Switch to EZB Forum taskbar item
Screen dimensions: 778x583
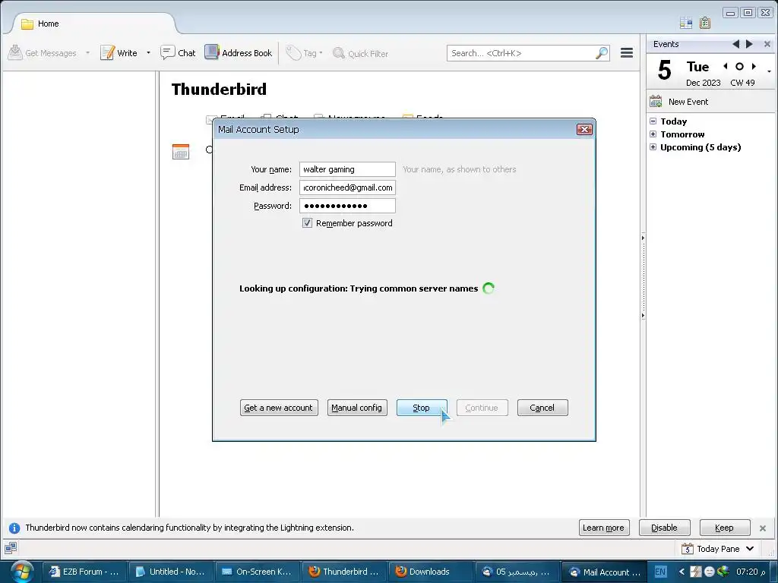coord(84,572)
